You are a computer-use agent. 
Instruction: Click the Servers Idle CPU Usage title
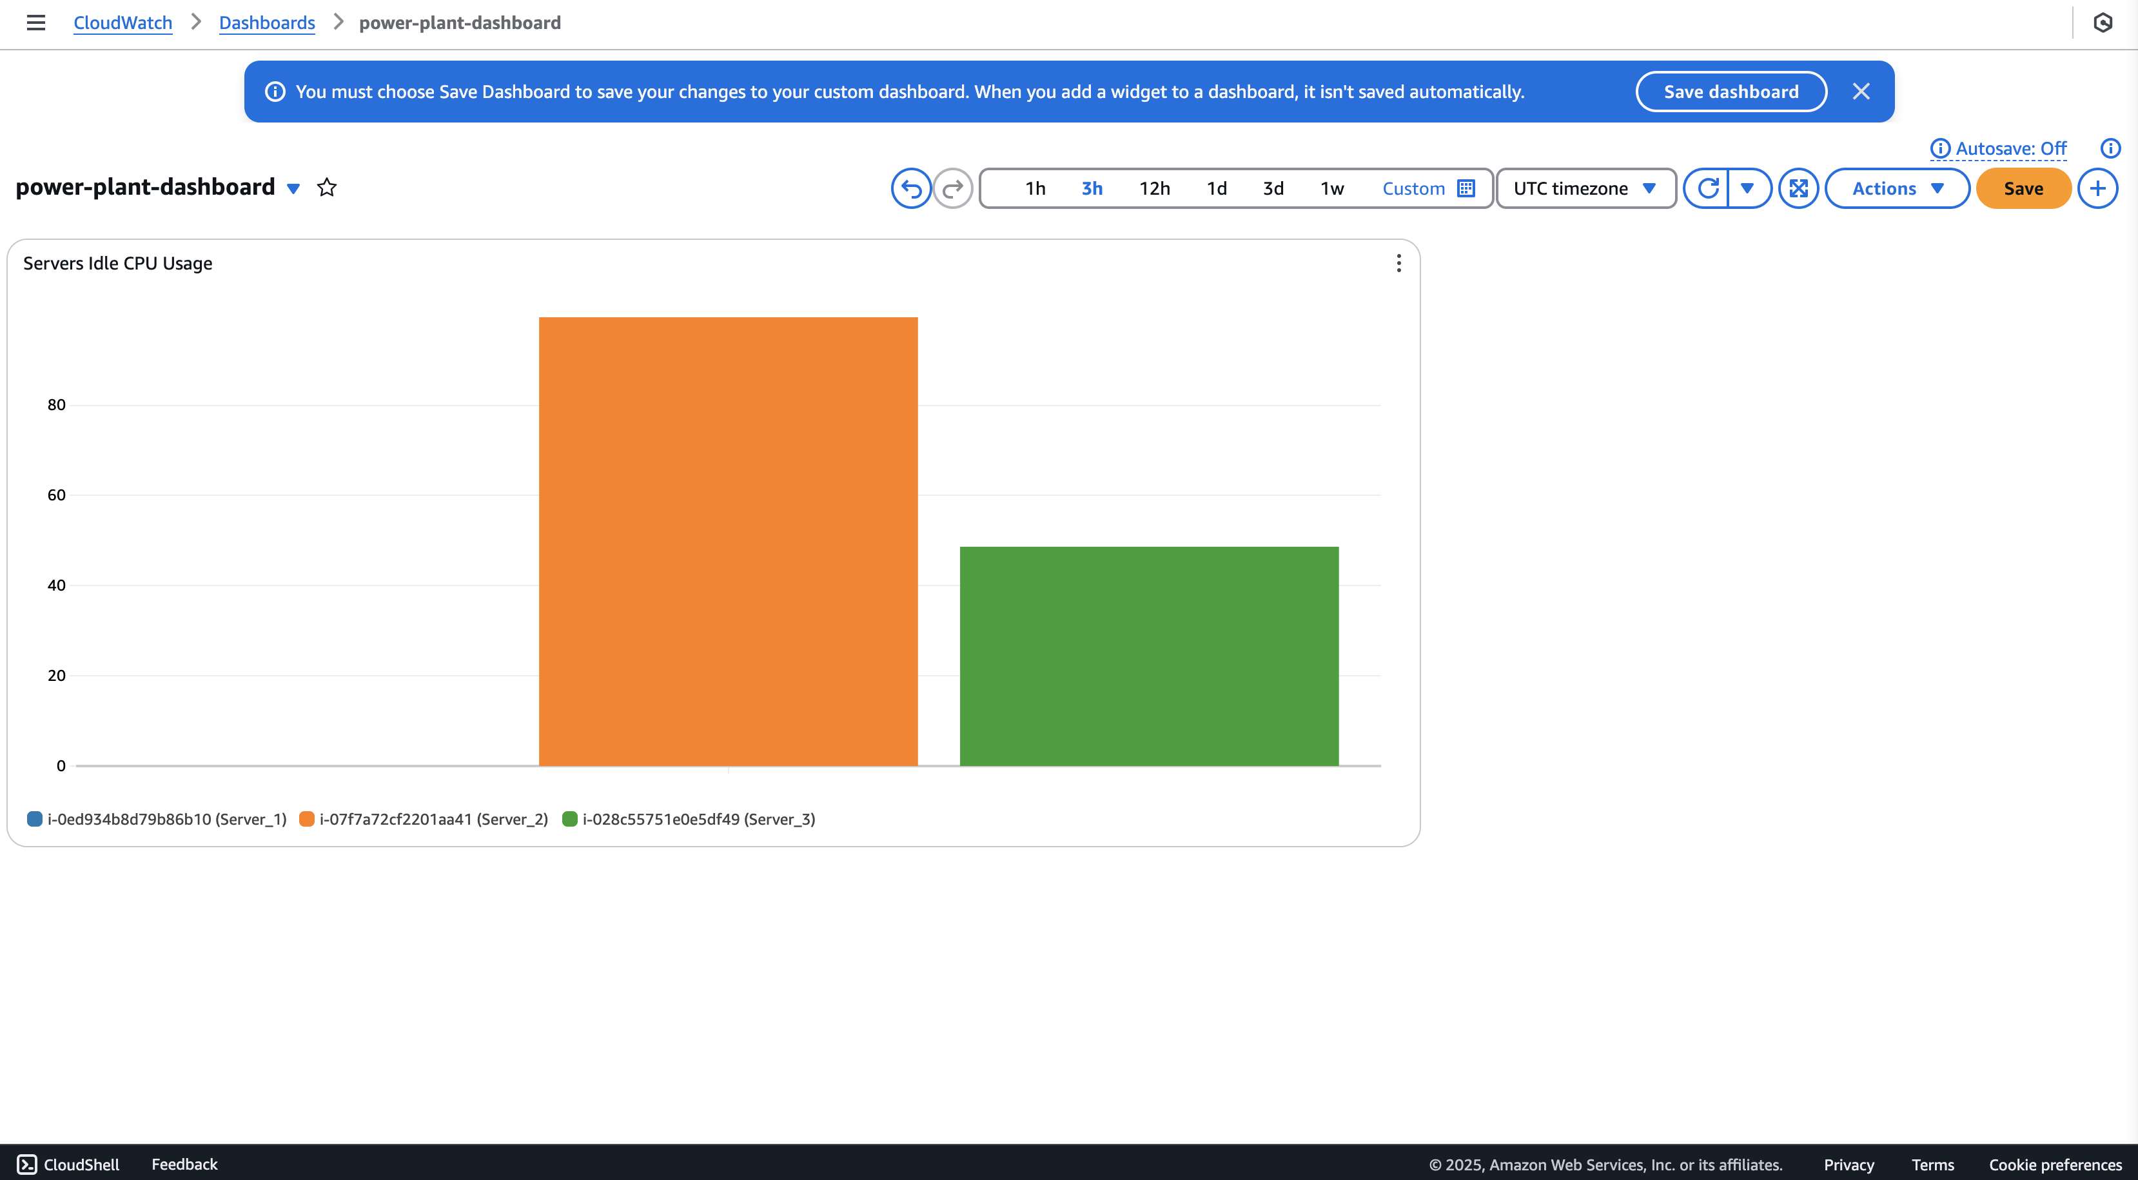(118, 263)
